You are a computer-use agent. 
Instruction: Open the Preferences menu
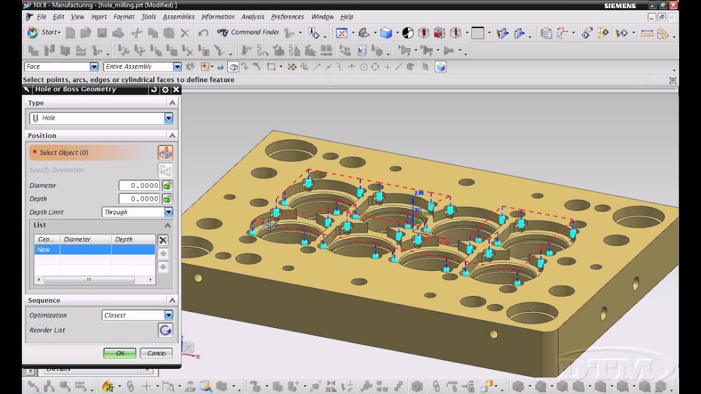click(x=288, y=17)
